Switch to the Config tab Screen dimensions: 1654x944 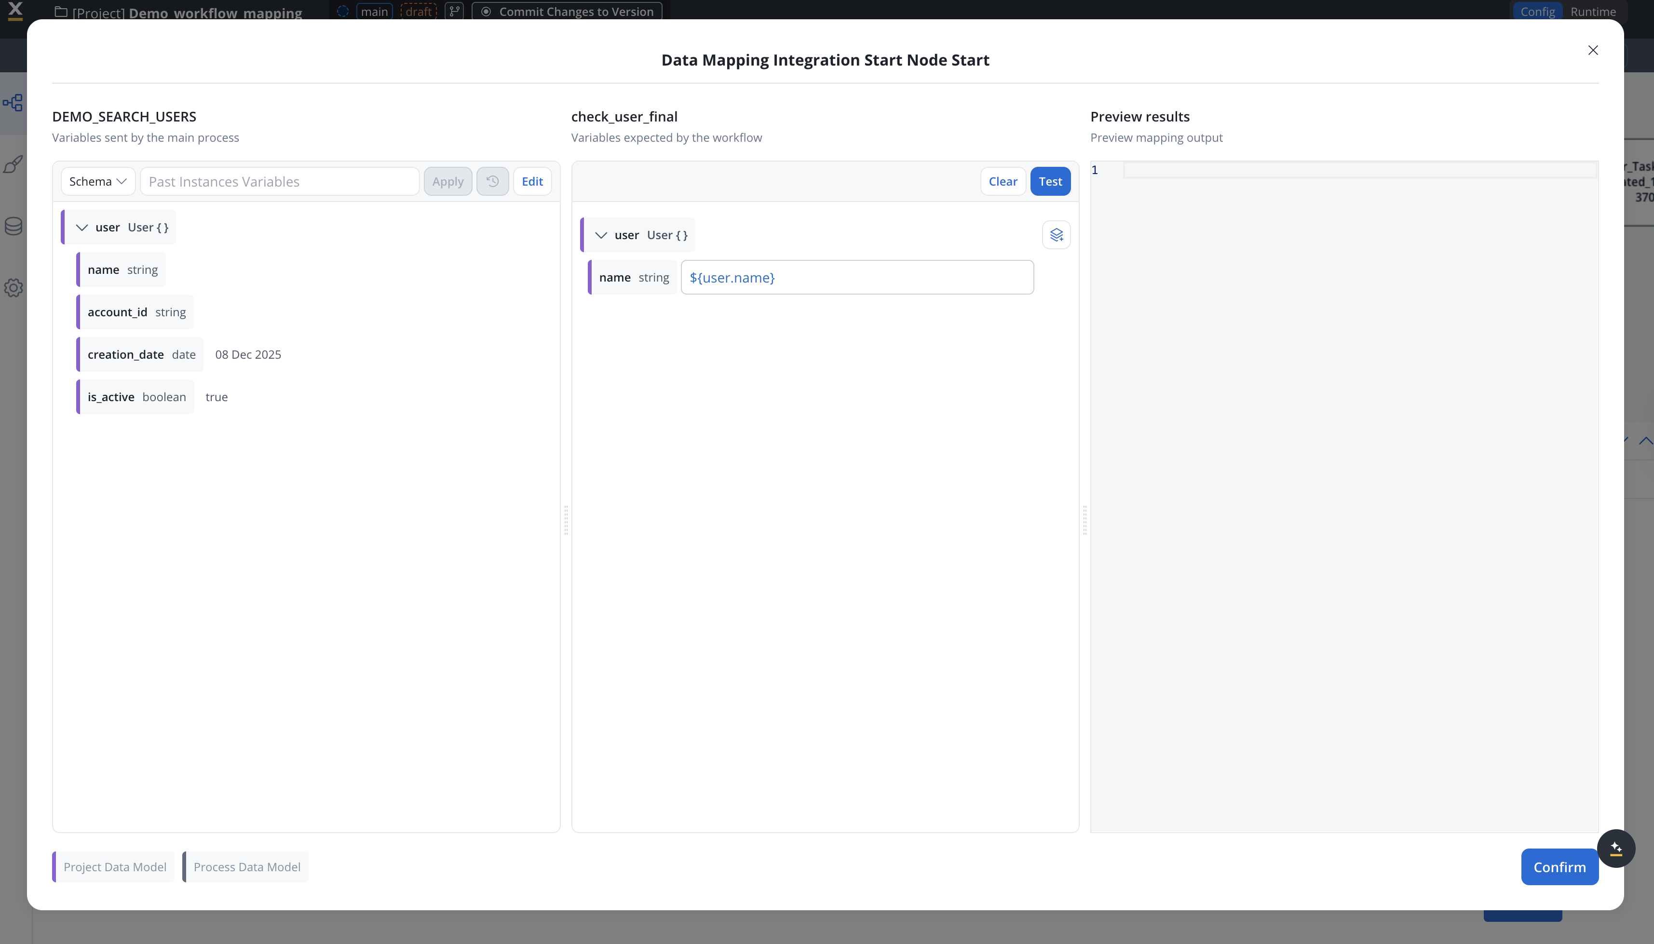tap(1537, 11)
